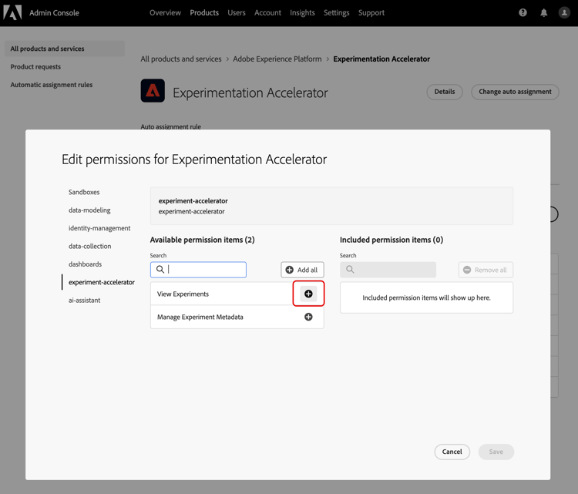
Task: Open the Support tab
Action: click(371, 12)
